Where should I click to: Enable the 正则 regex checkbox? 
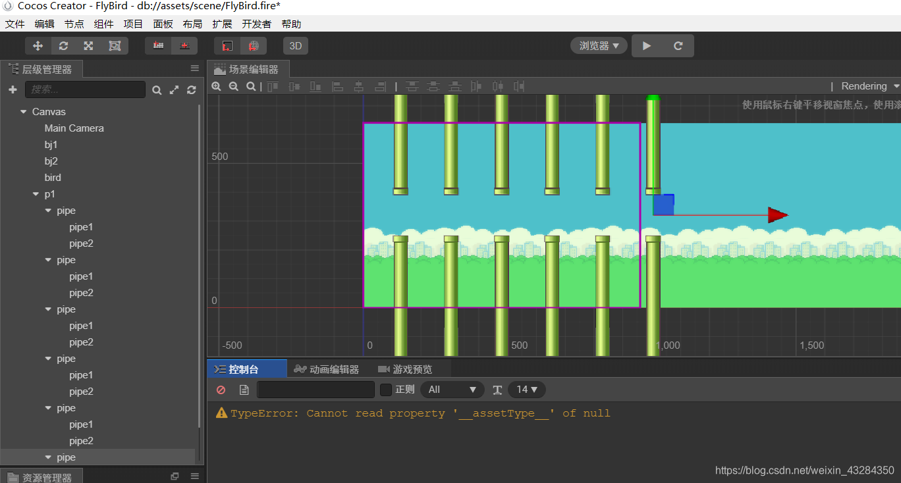(386, 390)
